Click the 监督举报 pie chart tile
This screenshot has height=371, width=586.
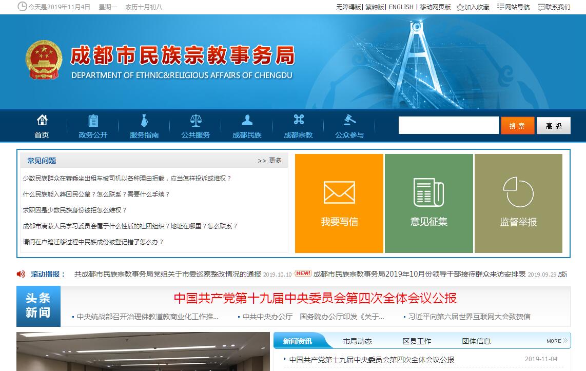pos(518,203)
